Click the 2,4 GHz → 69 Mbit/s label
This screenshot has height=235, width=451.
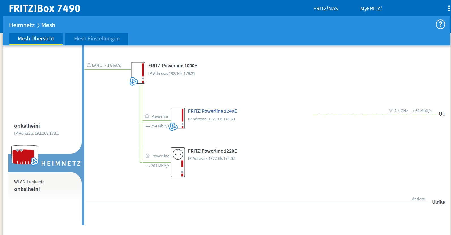click(413, 111)
